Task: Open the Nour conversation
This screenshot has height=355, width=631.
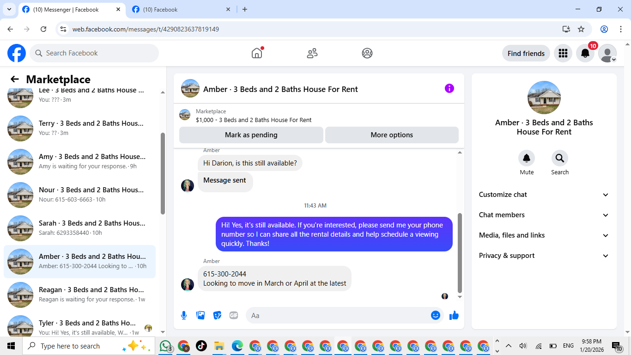Action: coord(80,195)
